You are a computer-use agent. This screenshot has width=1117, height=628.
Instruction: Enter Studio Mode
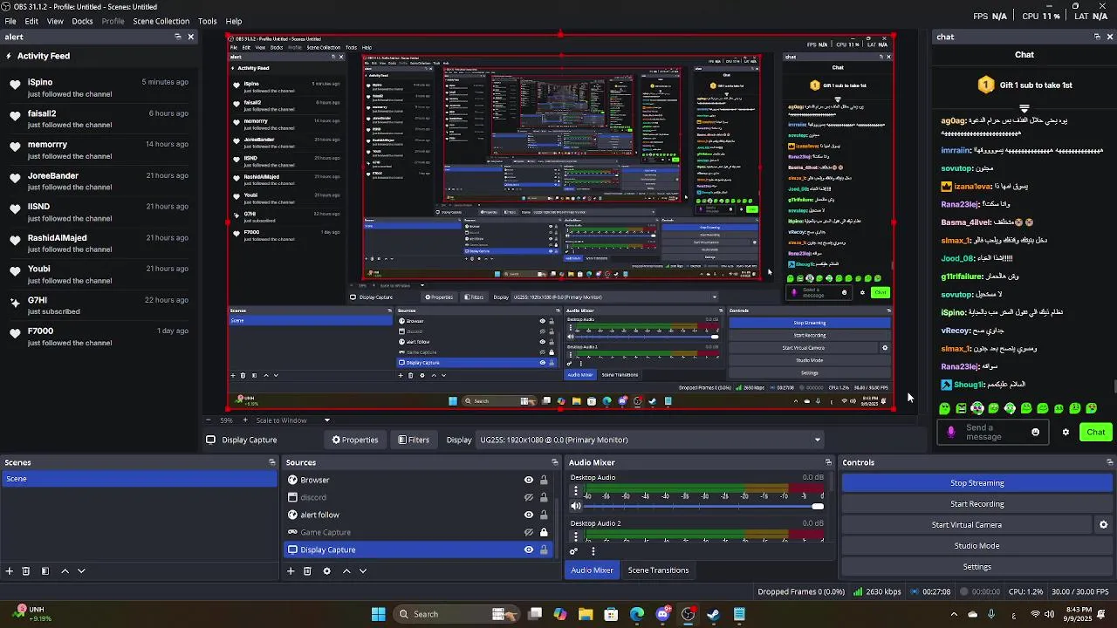point(977,546)
